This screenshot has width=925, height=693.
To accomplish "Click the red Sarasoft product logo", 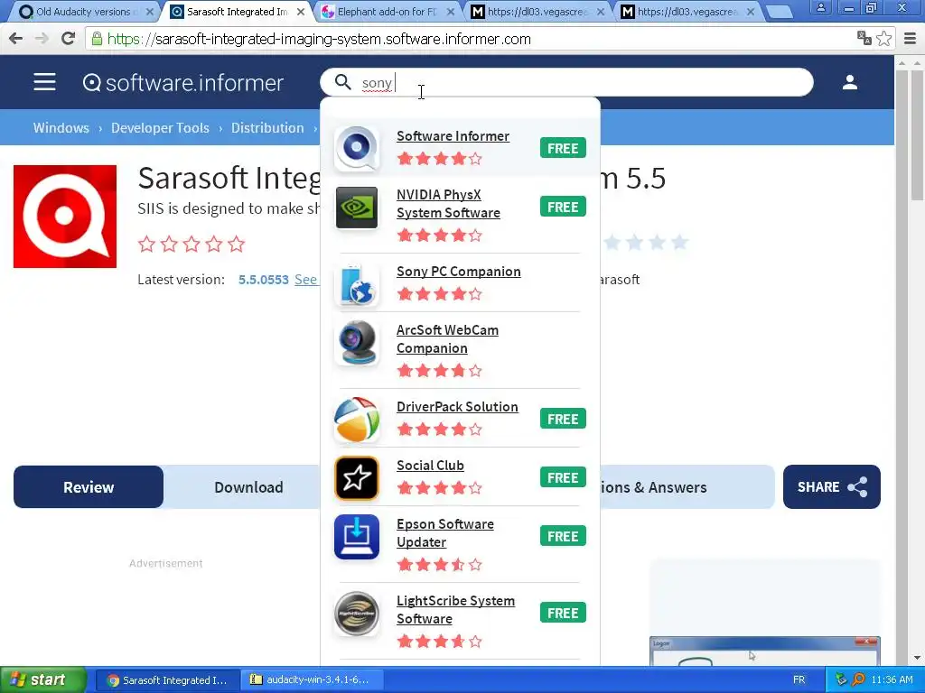I will 65,217.
